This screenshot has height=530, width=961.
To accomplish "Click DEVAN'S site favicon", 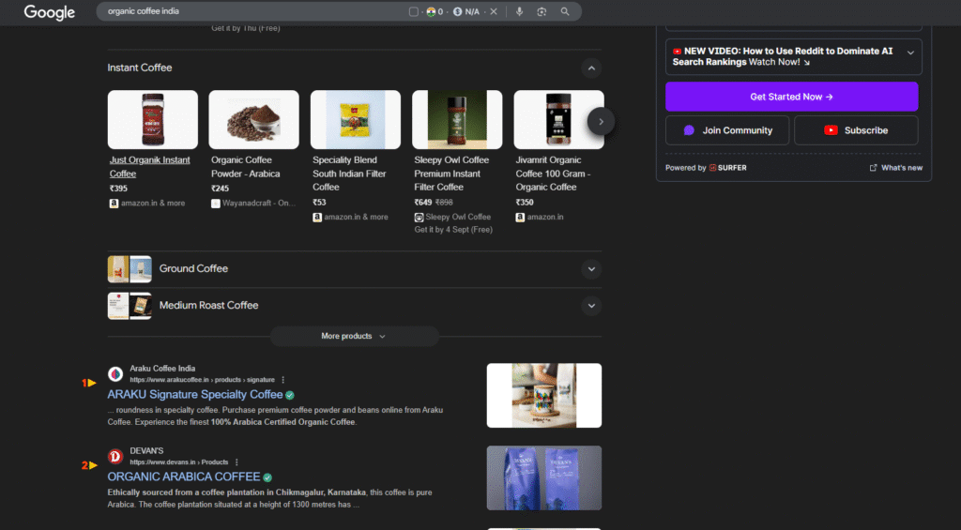I will (x=115, y=457).
